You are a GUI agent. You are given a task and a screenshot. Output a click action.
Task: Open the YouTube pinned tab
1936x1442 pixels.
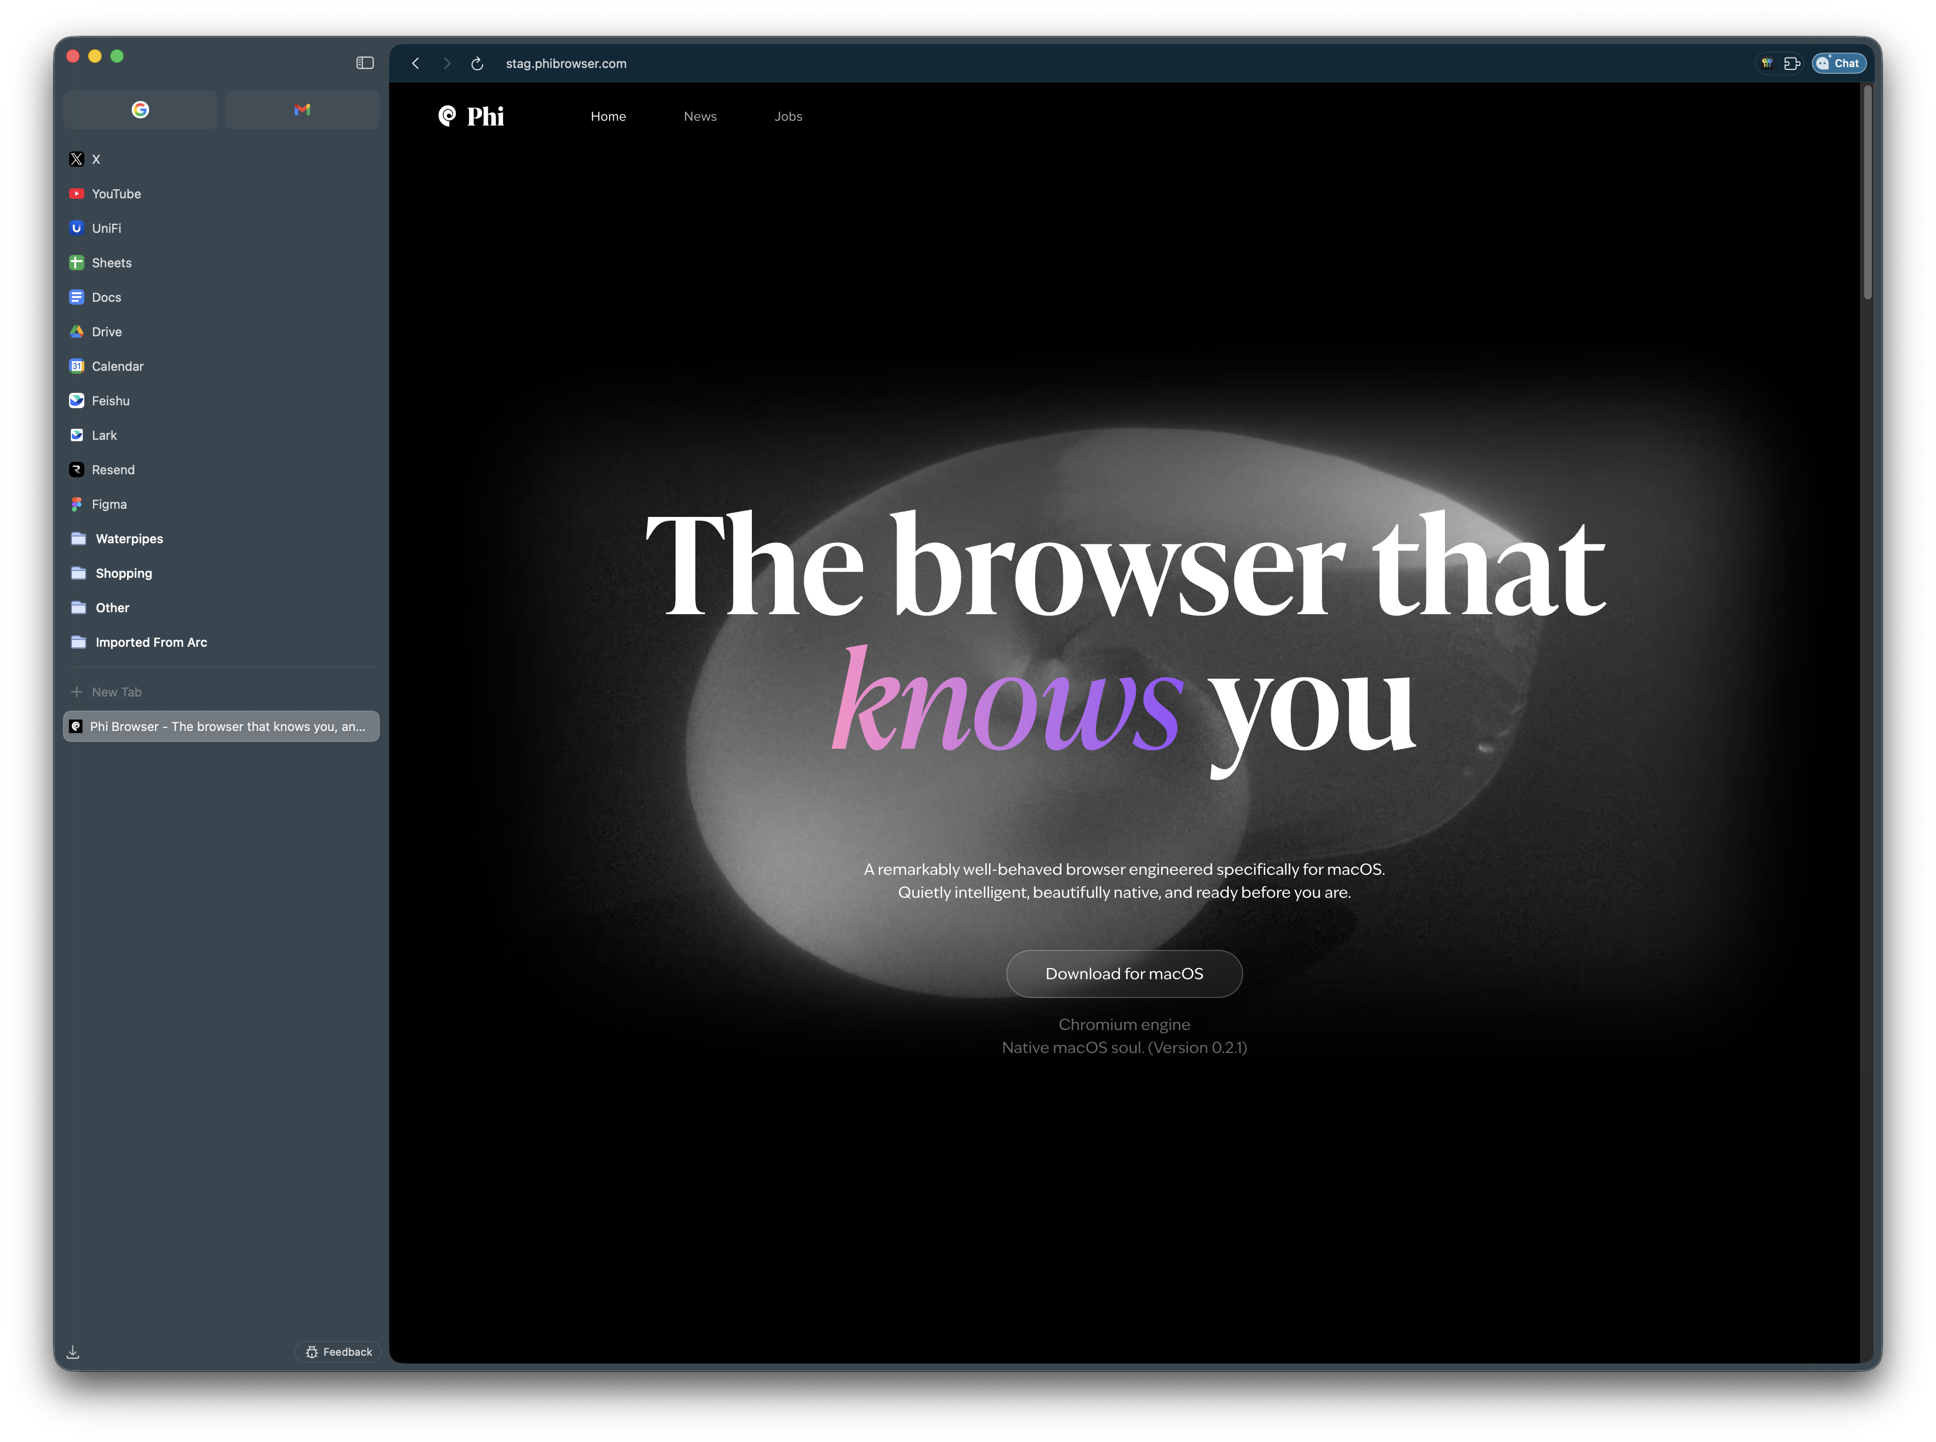[116, 193]
